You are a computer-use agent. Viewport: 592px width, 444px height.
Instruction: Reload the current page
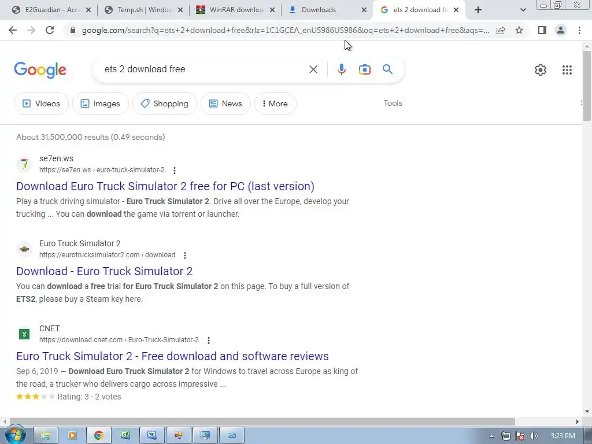coord(50,30)
